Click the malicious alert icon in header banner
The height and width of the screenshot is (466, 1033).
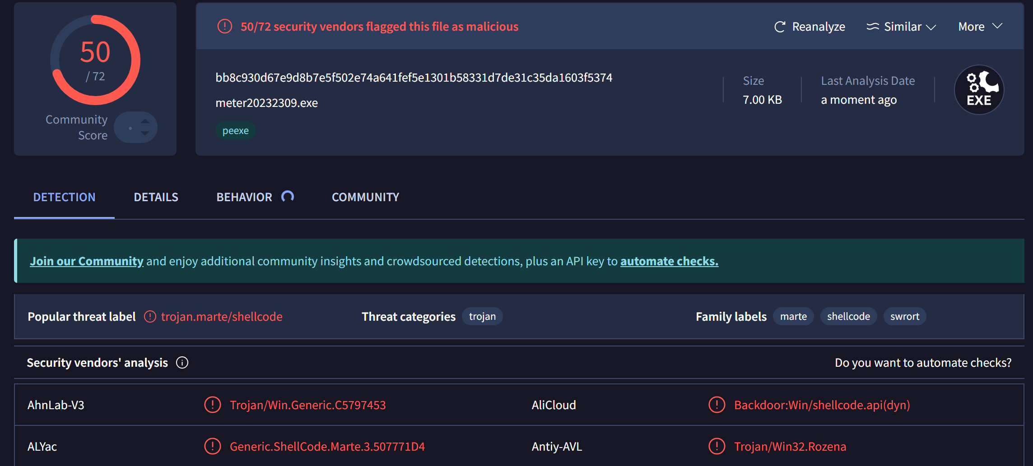pyautogui.click(x=224, y=27)
